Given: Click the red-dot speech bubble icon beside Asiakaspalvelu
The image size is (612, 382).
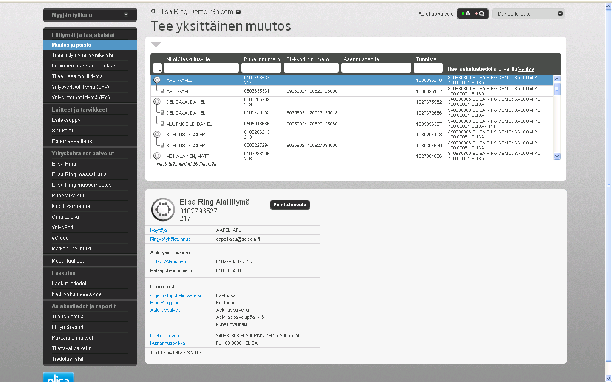Looking at the screenshot, I should (x=480, y=14).
